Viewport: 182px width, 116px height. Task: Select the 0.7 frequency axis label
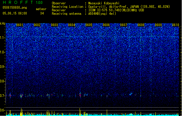[x=2, y=96]
